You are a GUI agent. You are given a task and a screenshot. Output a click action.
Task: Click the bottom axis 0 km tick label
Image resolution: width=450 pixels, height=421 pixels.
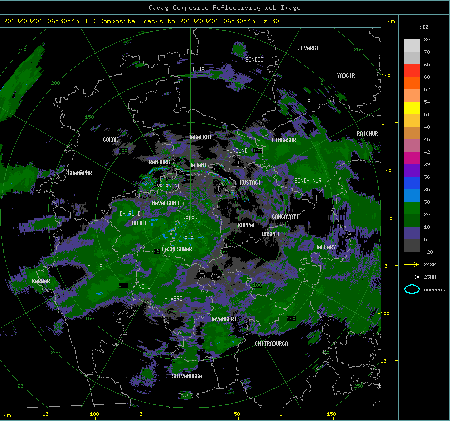click(x=190, y=414)
